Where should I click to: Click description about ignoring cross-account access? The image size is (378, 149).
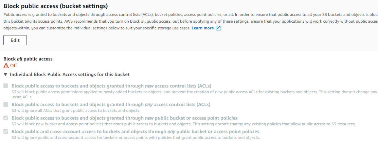click(x=136, y=138)
